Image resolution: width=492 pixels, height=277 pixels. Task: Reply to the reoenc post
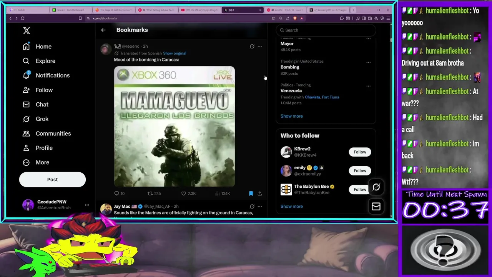tap(119, 194)
